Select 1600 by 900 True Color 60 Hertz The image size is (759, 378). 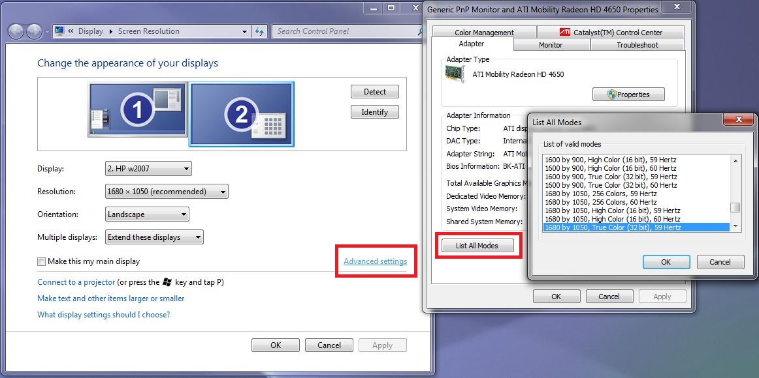(x=611, y=185)
